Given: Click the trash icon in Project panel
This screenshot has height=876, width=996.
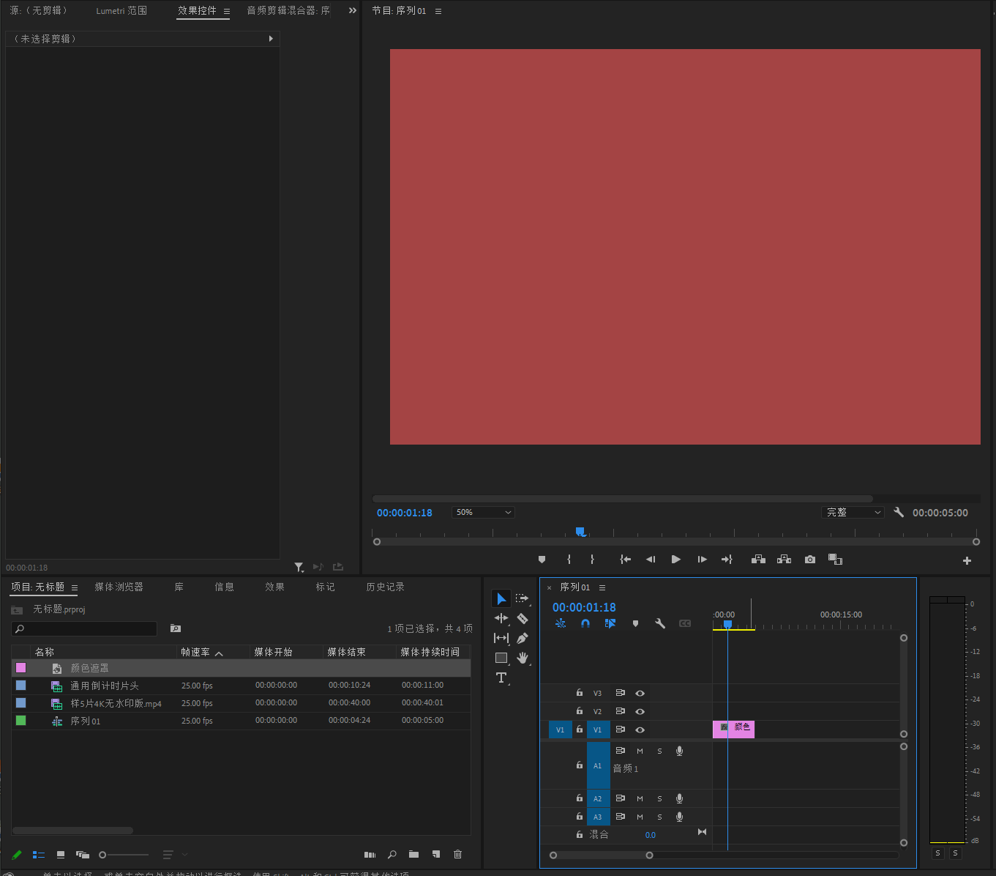Looking at the screenshot, I should 458,854.
